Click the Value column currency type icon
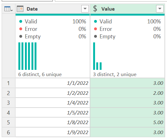 click(x=95, y=9)
